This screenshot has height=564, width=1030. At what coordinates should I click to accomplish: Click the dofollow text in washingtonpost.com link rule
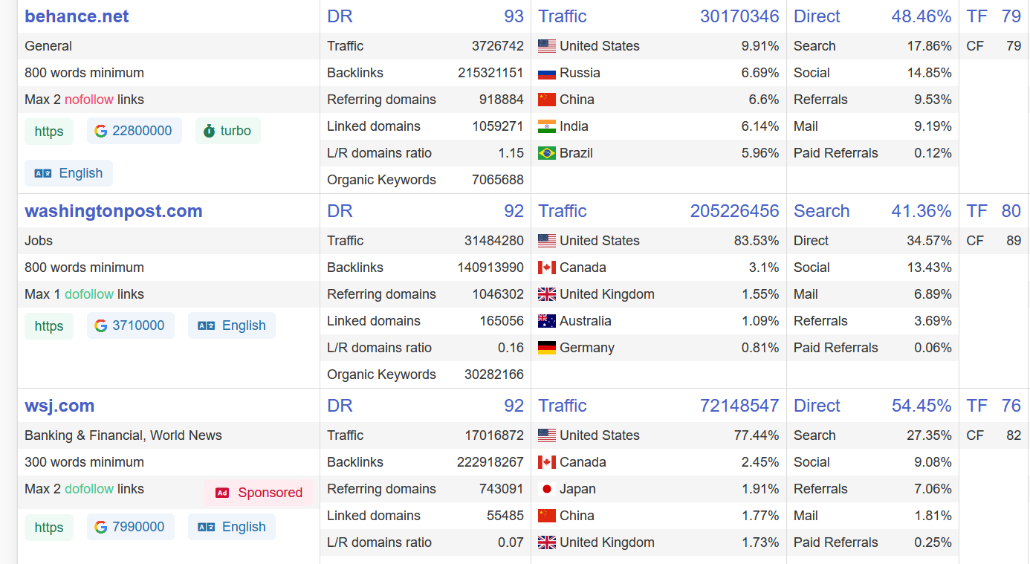point(89,294)
